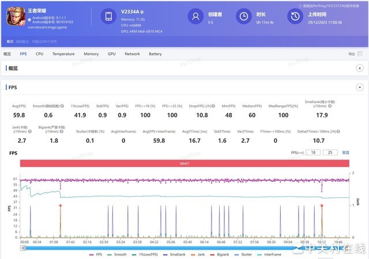This screenshot has width=369, height=259.
Task: Click the blue timeline range slider
Action: pos(184,247)
